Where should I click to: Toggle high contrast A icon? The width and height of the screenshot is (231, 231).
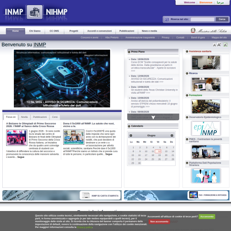click(x=225, y=45)
